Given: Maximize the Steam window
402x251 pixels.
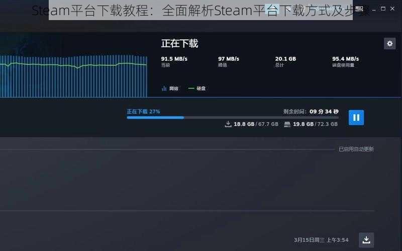Looking at the screenshot, I should tap(383, 9).
